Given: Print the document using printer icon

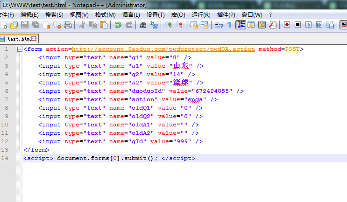Looking at the screenshot, I should click(68, 25).
